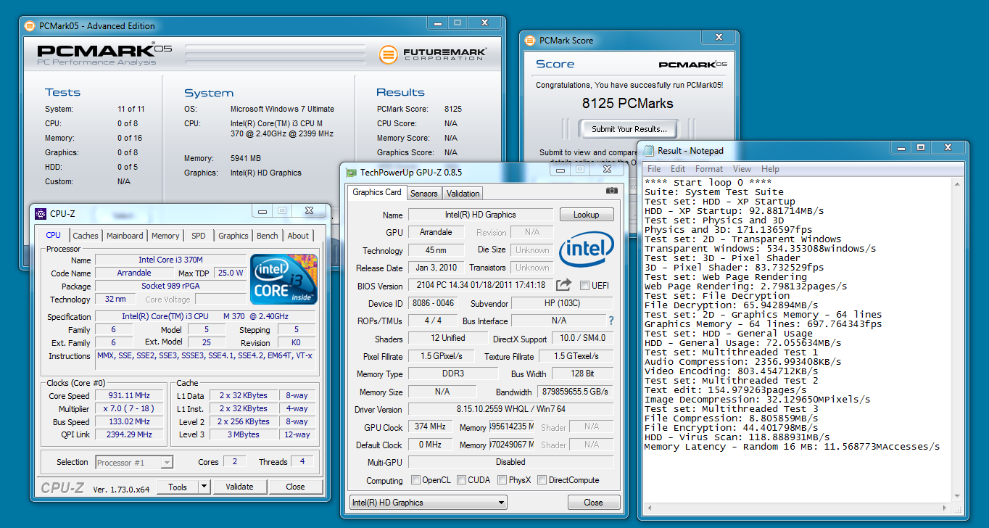Toggle the PhysX checkbox
Image resolution: width=989 pixels, height=528 pixels.
(502, 480)
